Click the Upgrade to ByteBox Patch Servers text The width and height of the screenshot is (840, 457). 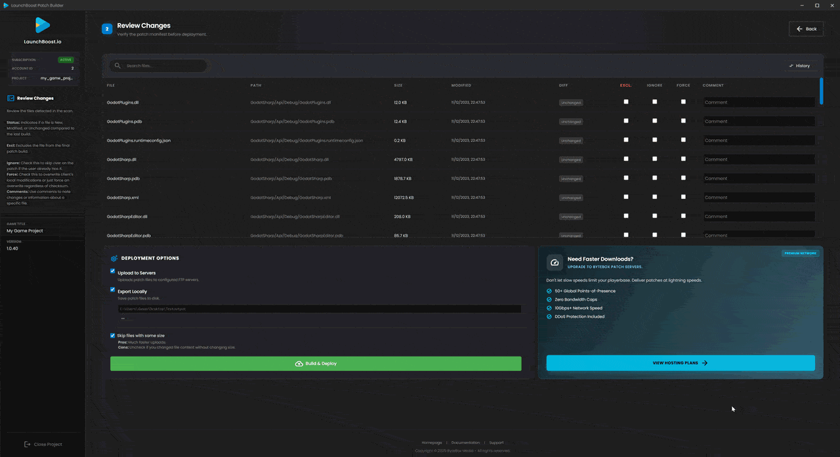604,267
